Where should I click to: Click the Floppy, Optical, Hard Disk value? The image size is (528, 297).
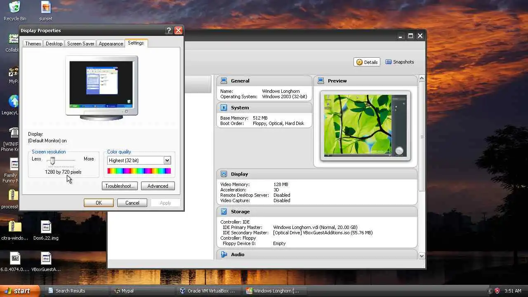coord(278,123)
